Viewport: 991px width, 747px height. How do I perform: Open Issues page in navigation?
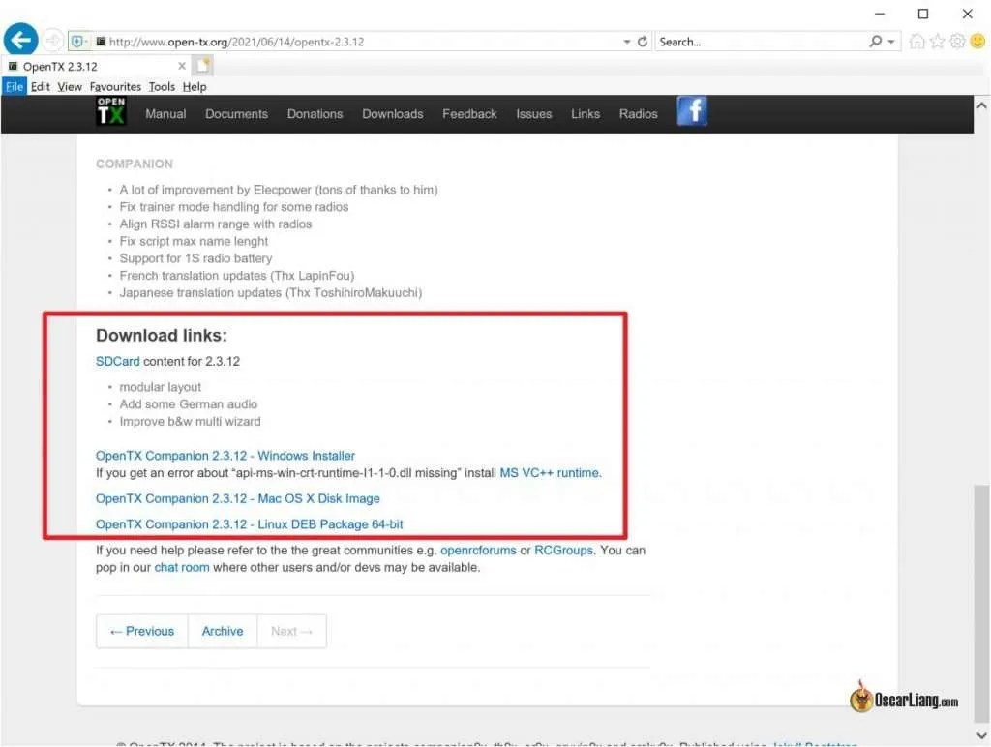(x=534, y=114)
